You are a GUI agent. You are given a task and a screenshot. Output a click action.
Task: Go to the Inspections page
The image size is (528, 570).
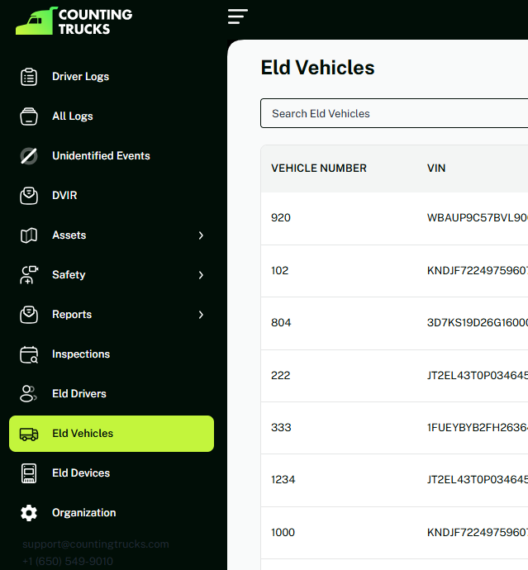point(81,354)
